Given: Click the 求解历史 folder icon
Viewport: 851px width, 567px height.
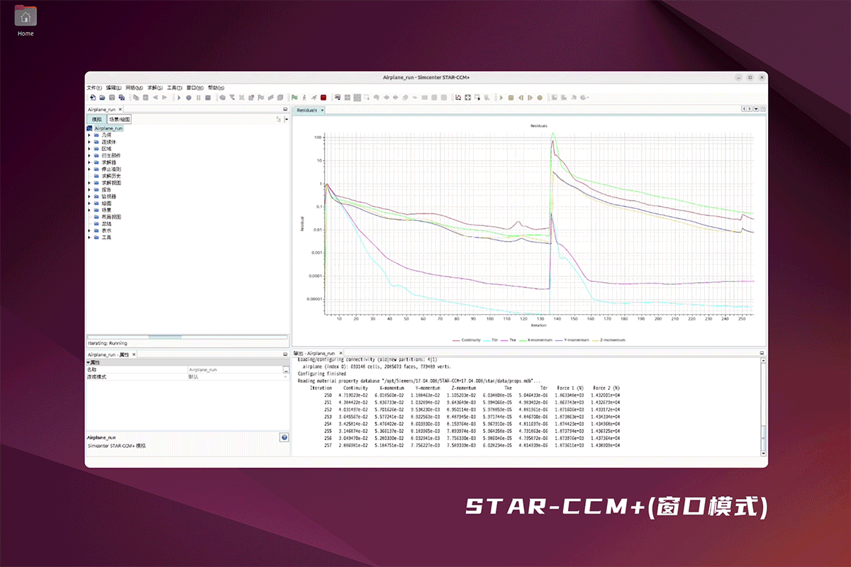Looking at the screenshot, I should pyautogui.click(x=97, y=176).
